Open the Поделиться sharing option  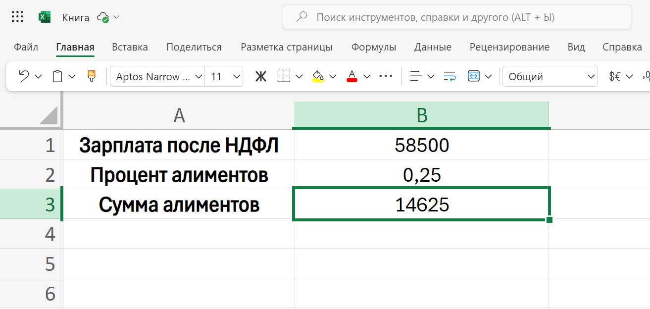(x=193, y=47)
